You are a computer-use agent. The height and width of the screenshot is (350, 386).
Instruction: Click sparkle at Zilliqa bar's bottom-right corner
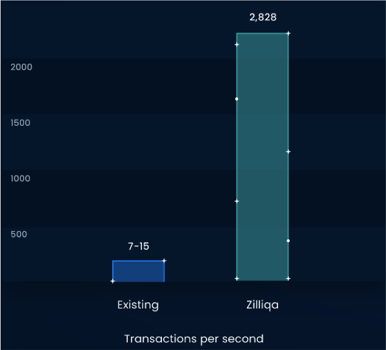point(288,279)
